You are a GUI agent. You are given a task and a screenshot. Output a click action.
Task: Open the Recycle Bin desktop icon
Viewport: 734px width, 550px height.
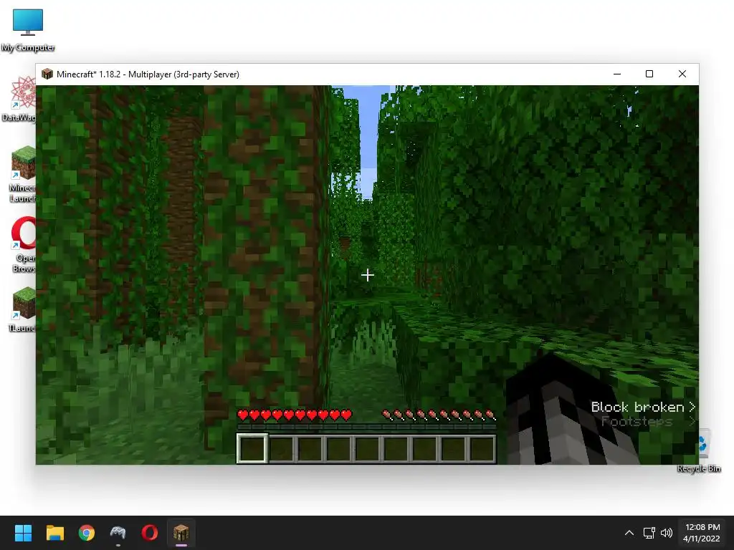click(704, 451)
